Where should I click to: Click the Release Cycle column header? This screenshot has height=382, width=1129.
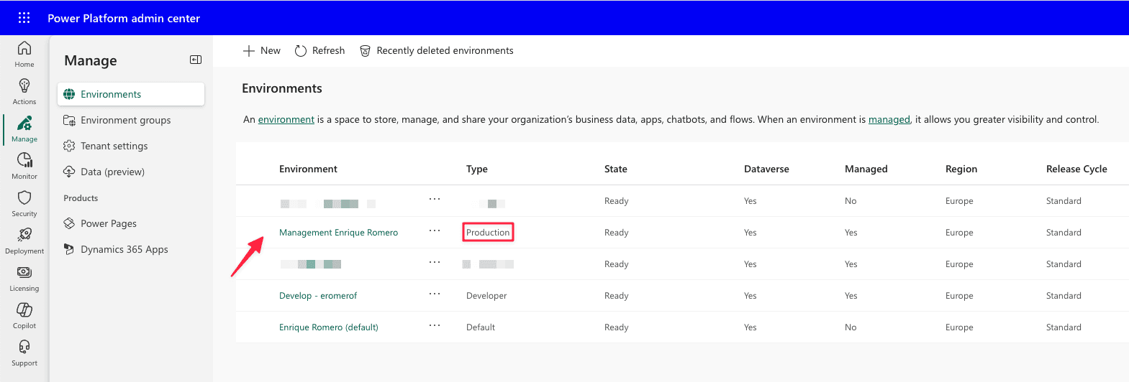tap(1076, 169)
